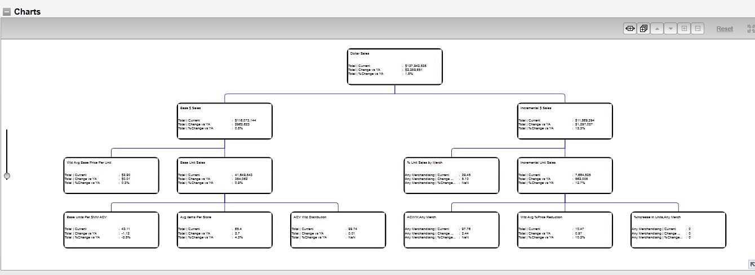
Task: Select the Base Unit Sales node
Action: 225,175
